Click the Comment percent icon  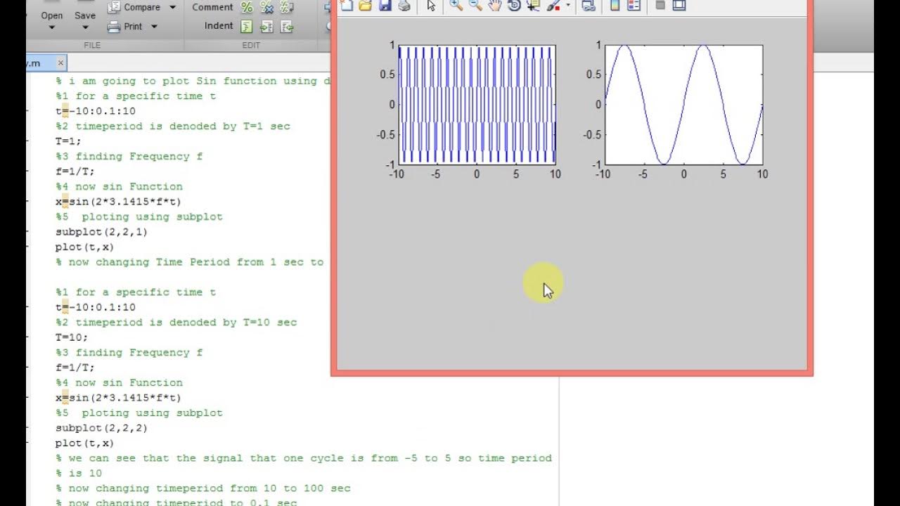click(x=247, y=7)
